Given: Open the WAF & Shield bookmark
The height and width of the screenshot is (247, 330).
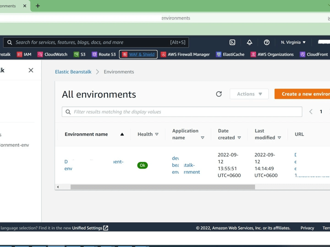Looking at the screenshot, I should (x=138, y=54).
